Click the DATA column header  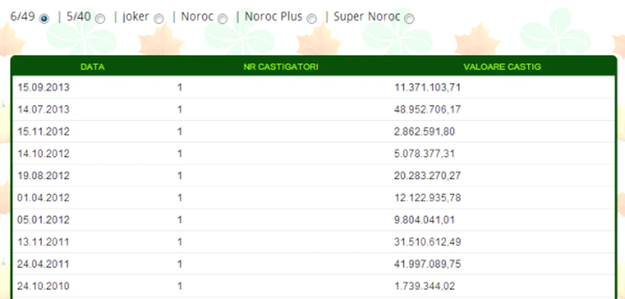click(92, 67)
